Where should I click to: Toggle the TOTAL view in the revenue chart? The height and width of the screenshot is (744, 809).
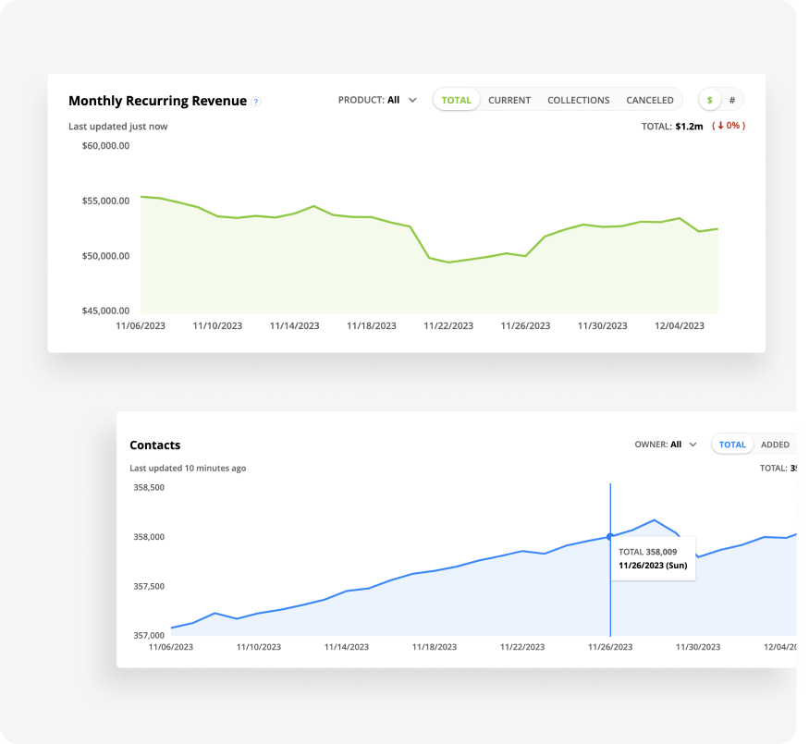pos(456,100)
